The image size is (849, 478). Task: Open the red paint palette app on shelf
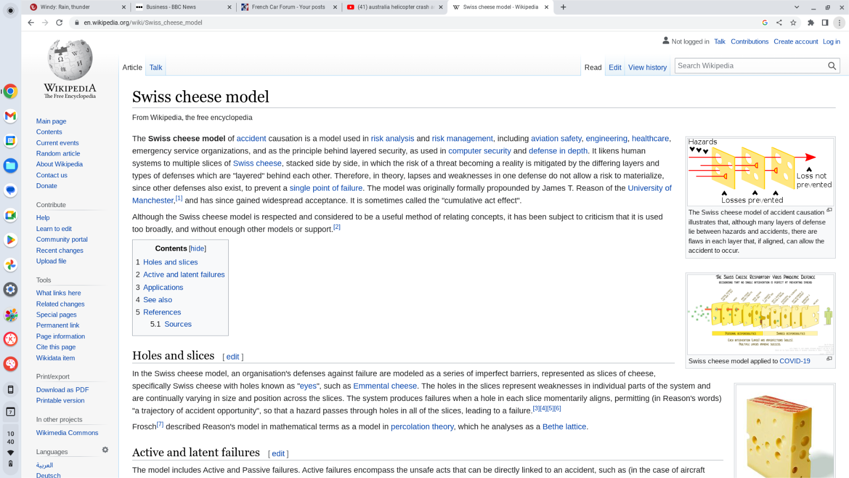[11, 364]
